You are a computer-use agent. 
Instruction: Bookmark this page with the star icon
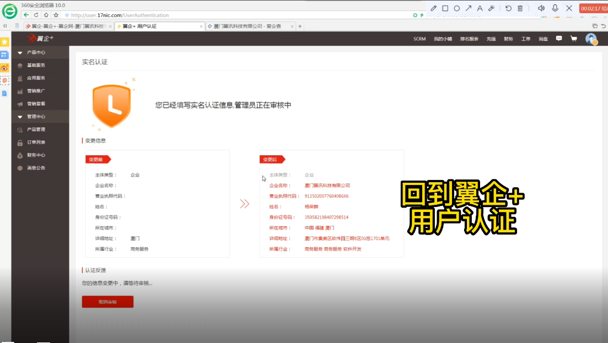coord(56,15)
